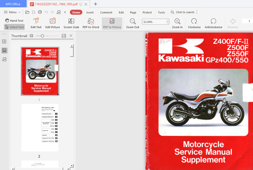Click the large thumbnail size icon
The width and height of the screenshot is (253, 170).
coord(64,36)
